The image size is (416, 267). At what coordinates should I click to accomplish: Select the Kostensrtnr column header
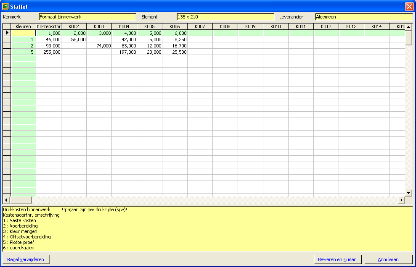point(48,26)
